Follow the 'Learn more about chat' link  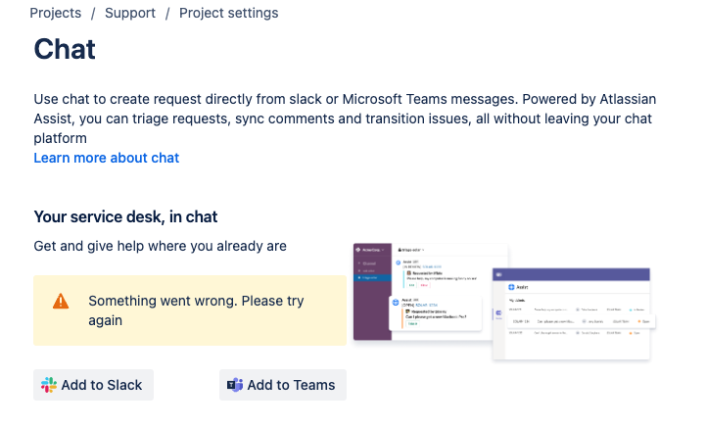click(107, 158)
